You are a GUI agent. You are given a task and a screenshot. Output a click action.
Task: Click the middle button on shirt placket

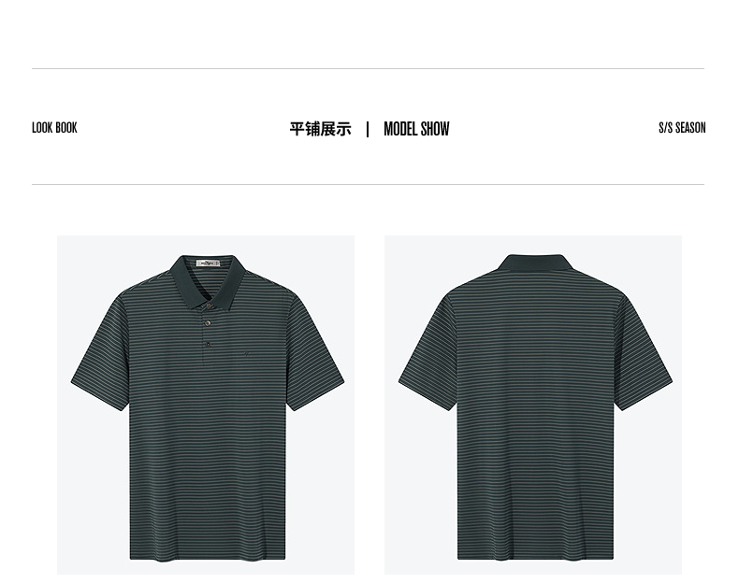pyautogui.click(x=208, y=322)
